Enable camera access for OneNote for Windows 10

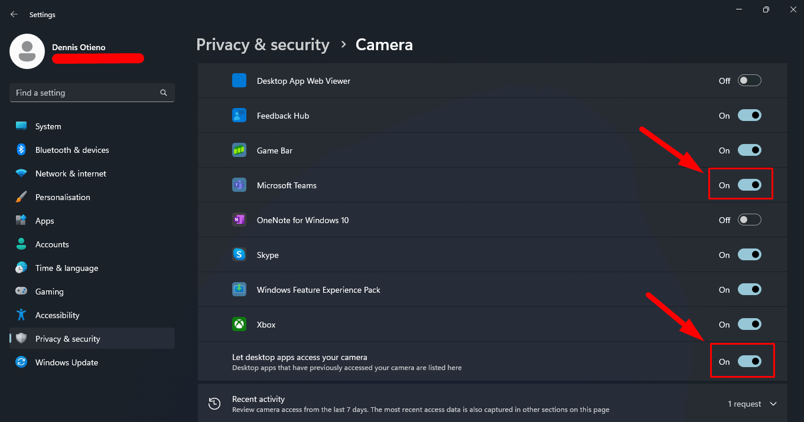pos(749,220)
